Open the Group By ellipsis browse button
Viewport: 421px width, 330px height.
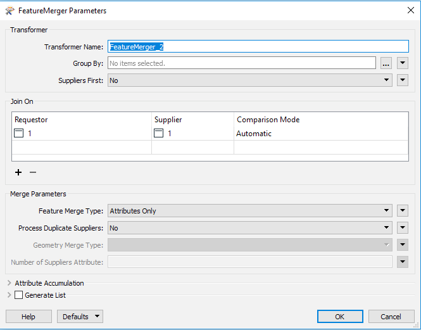tap(386, 63)
